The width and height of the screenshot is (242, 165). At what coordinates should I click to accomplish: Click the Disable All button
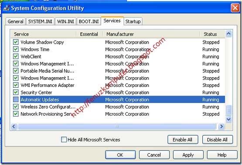tap(217, 140)
